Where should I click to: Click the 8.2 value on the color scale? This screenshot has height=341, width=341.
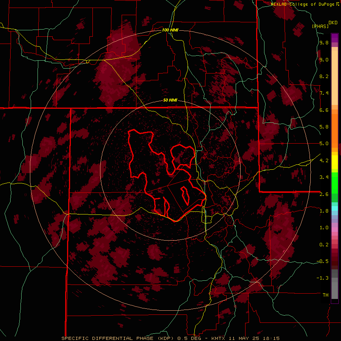pos(324,76)
